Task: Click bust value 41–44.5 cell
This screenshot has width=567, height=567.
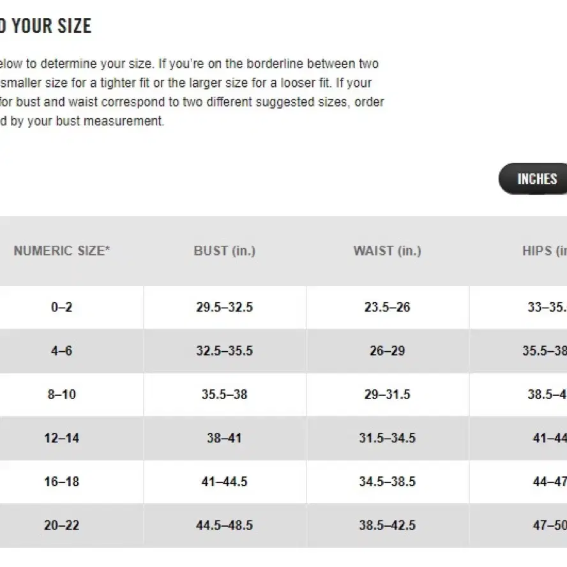Action: pyautogui.click(x=225, y=481)
